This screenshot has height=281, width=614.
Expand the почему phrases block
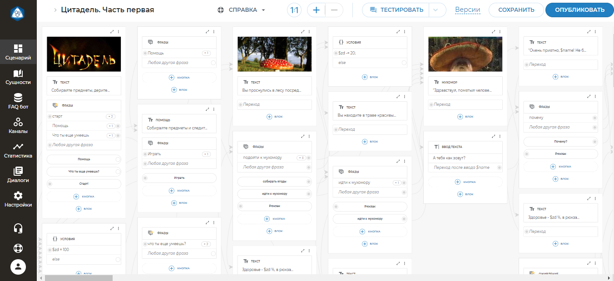(589, 97)
